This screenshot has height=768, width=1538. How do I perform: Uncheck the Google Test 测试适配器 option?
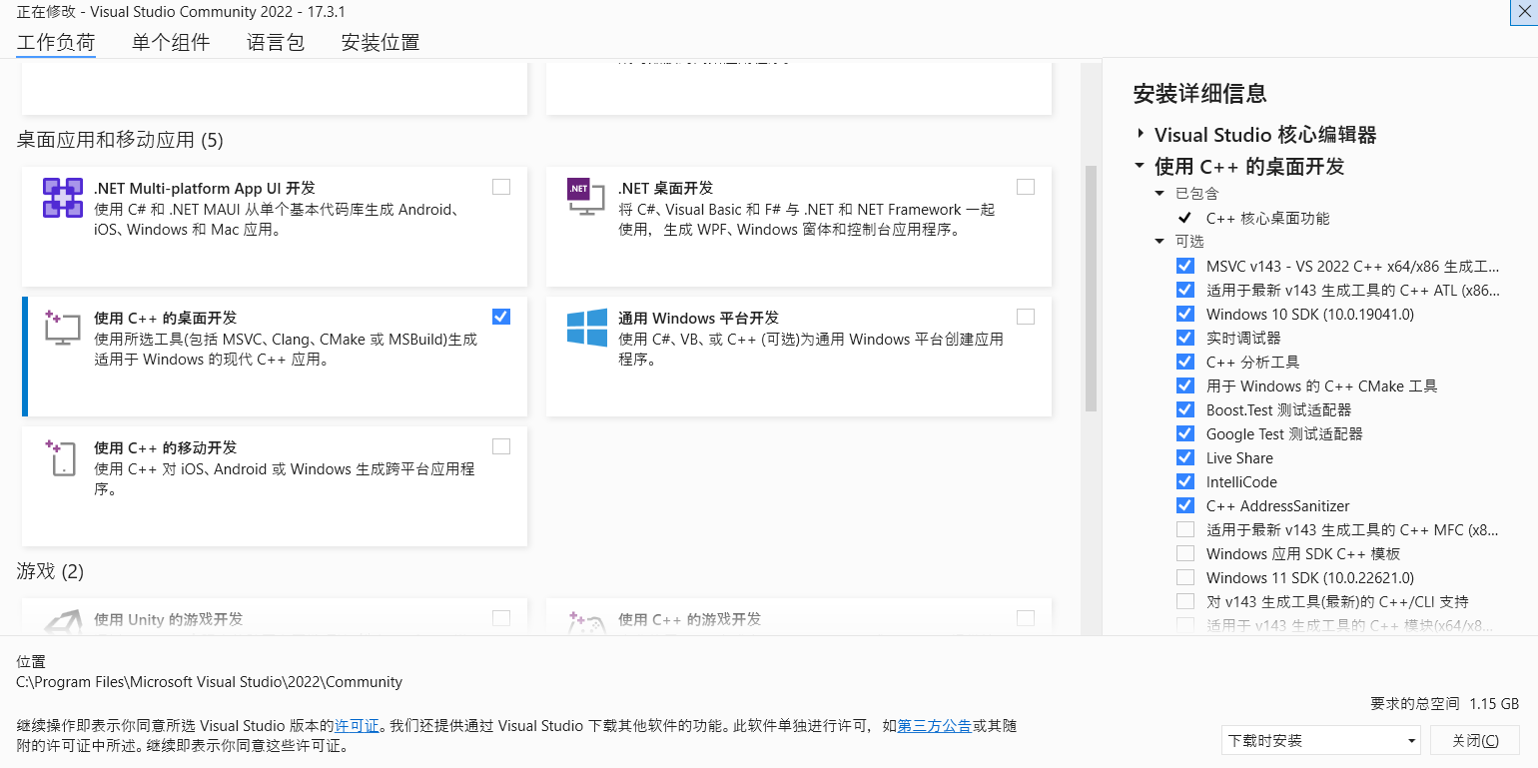[1185, 433]
